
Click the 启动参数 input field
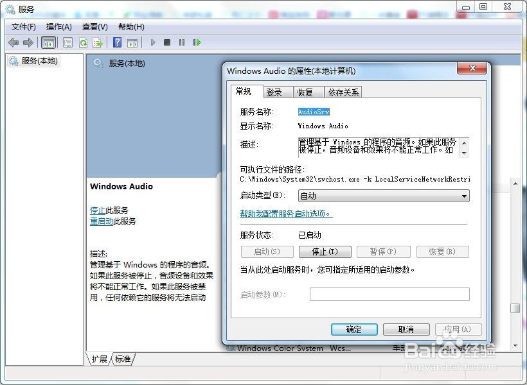coord(389,294)
